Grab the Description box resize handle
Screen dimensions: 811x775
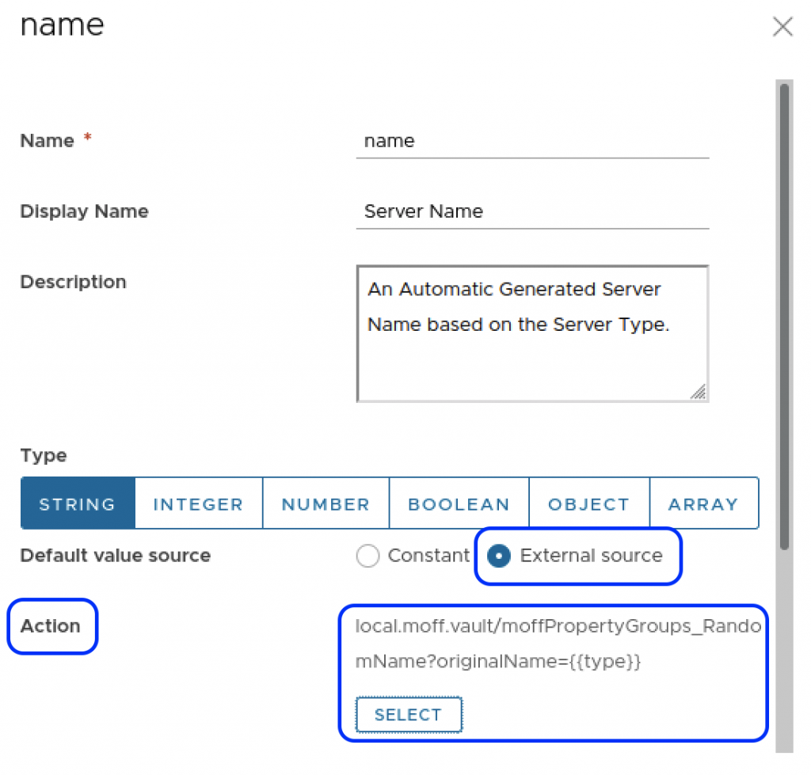pyautogui.click(x=698, y=392)
